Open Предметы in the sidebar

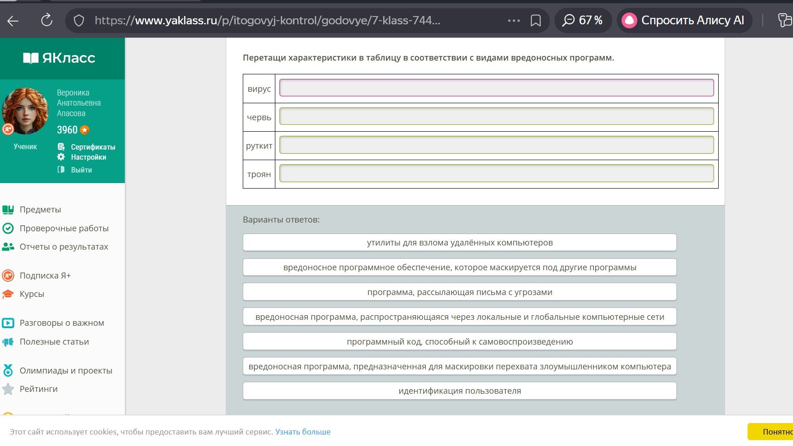40,210
